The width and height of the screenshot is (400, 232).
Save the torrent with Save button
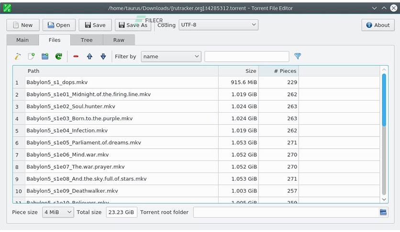point(95,25)
